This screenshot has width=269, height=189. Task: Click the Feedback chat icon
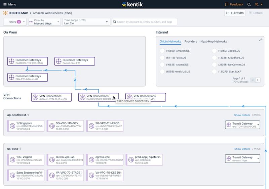[227, 4]
